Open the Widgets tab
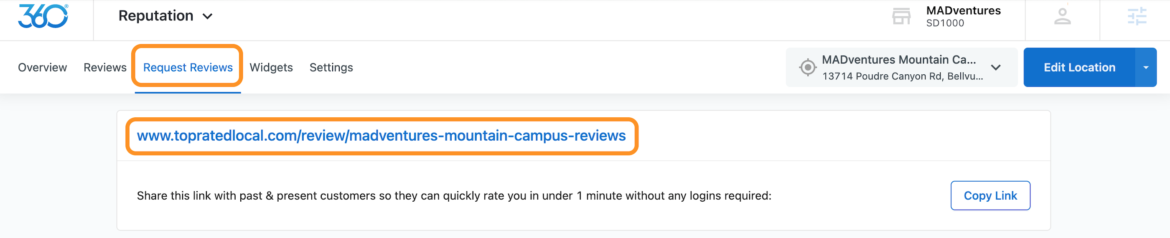1170x238 pixels. (271, 68)
